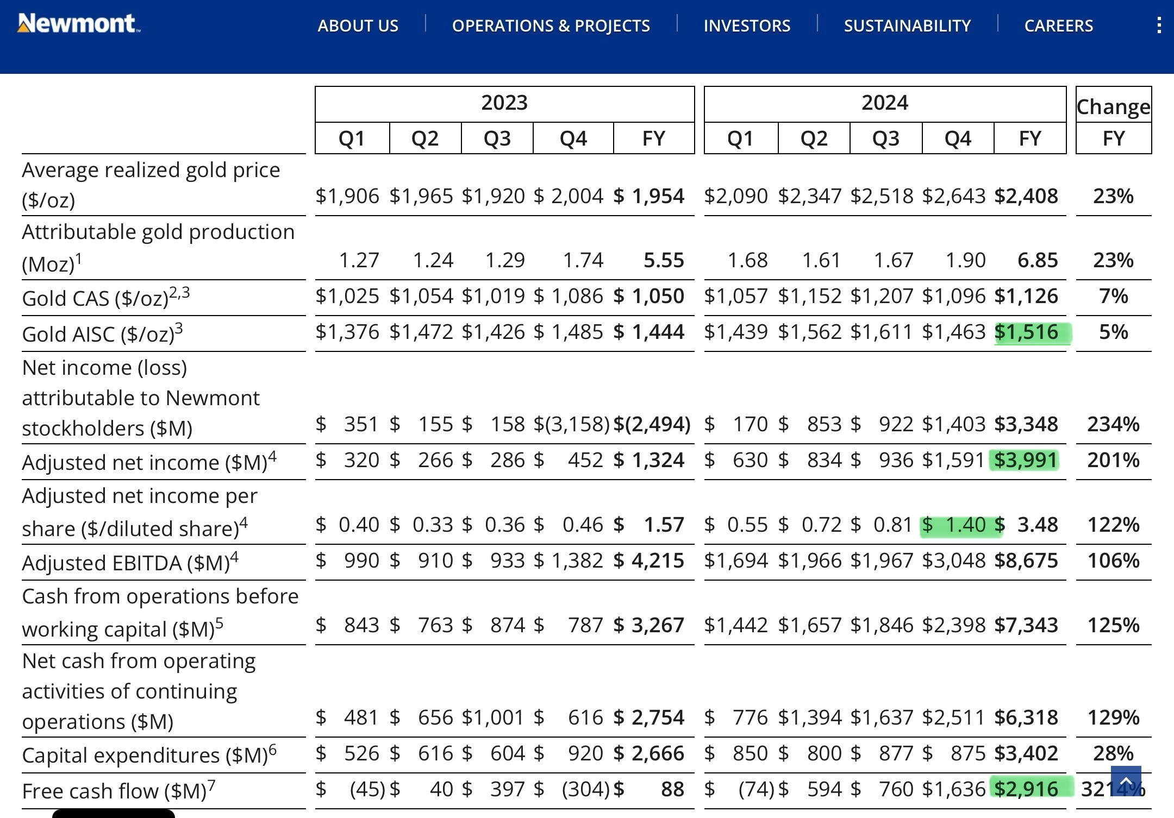Click the Change column header
Screen dimensions: 1174x818
[1114, 107]
